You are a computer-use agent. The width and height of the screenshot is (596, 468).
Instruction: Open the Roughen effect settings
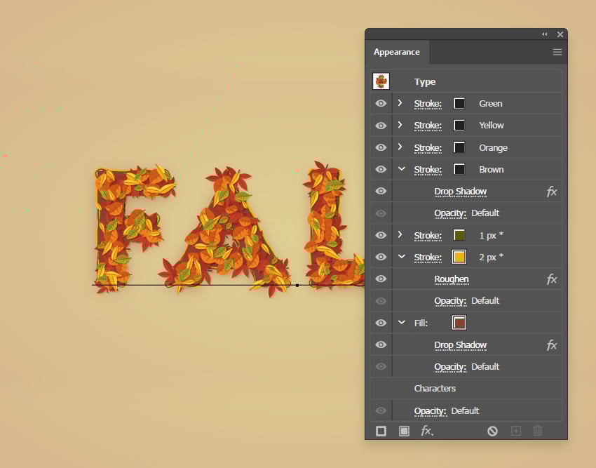click(x=452, y=279)
